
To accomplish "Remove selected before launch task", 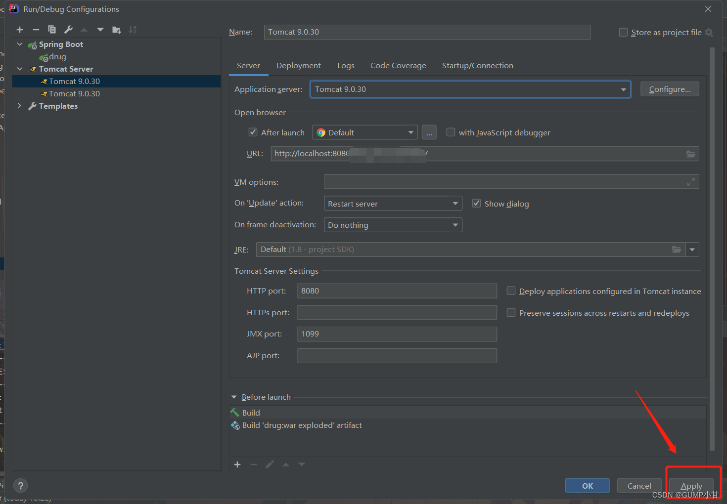I will pos(254,464).
